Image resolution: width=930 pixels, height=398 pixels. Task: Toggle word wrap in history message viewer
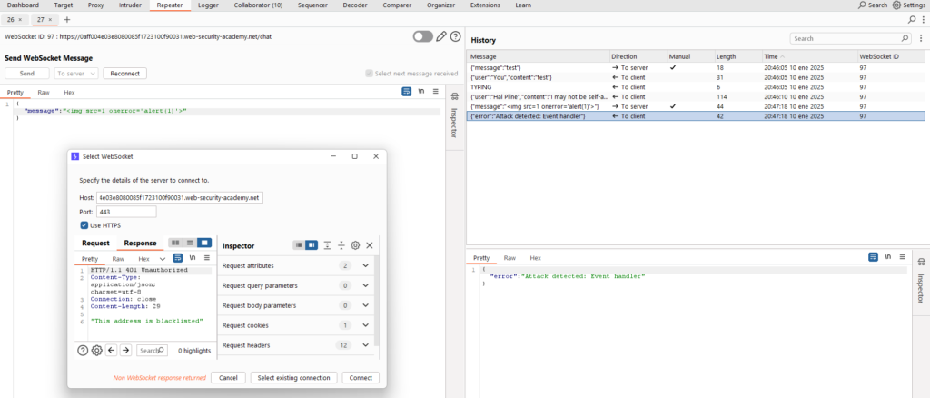(873, 257)
